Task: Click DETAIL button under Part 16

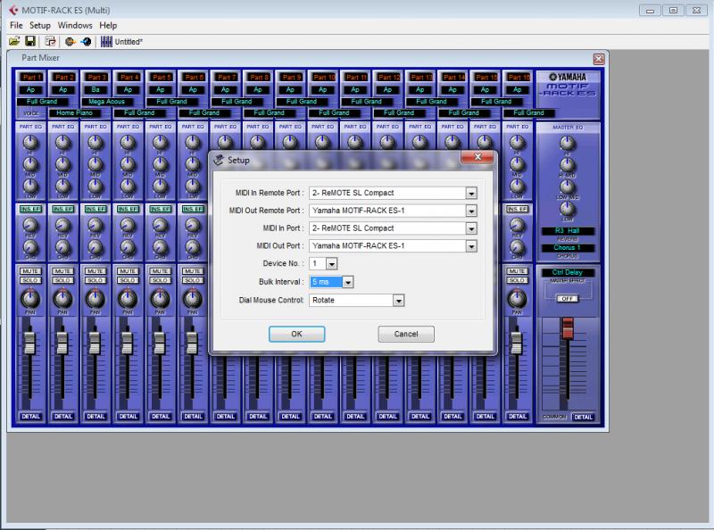Action: click(518, 416)
